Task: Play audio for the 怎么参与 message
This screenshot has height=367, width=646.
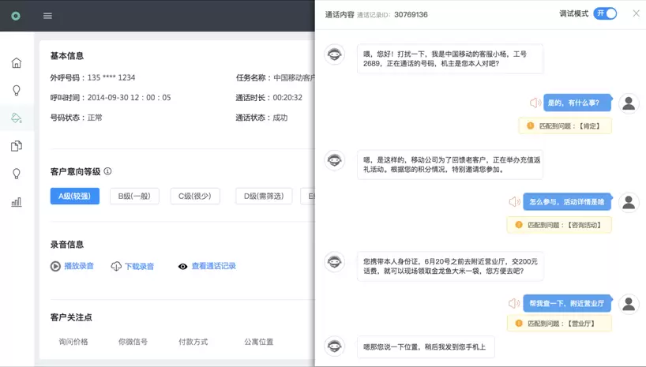Action: click(514, 201)
